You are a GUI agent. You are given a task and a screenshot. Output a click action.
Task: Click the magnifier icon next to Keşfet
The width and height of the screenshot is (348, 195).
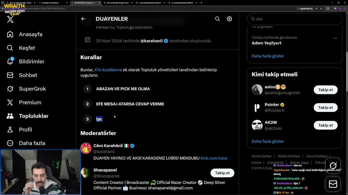click(x=10, y=48)
